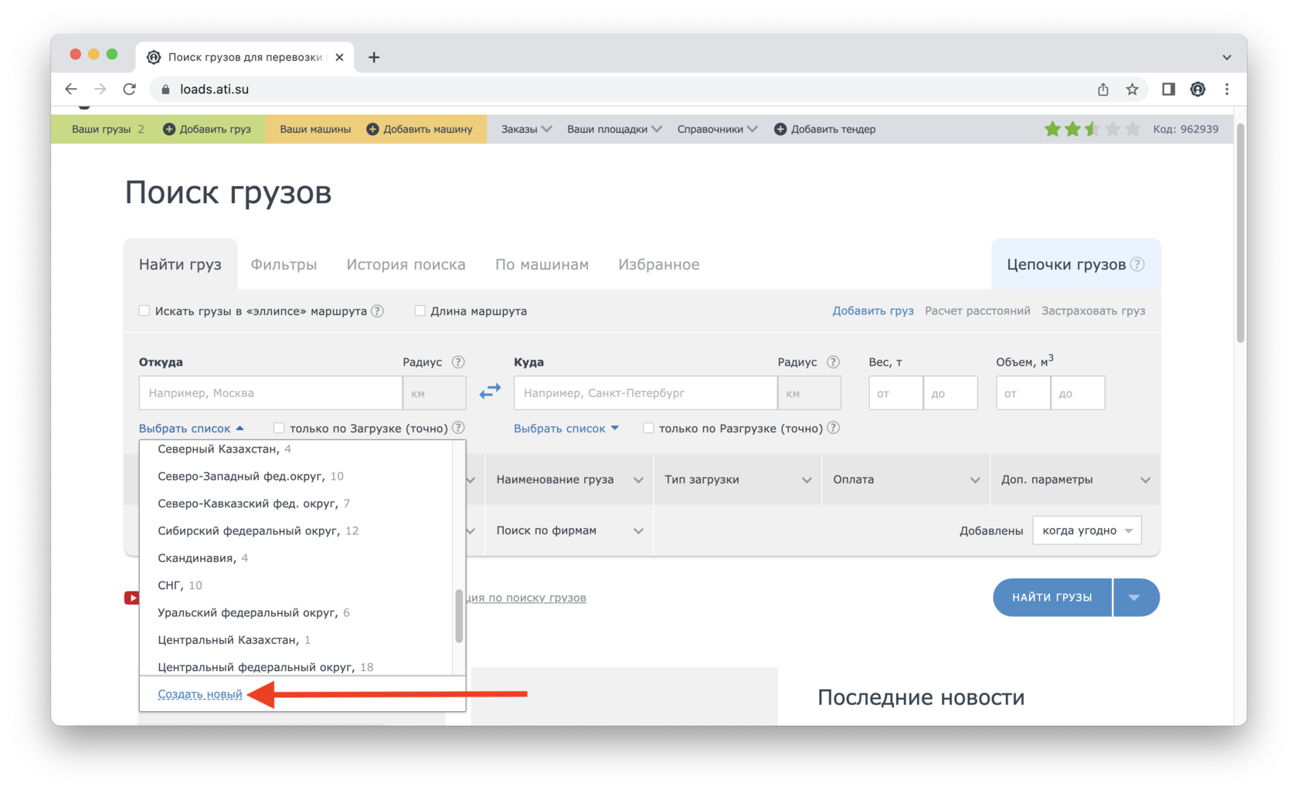Image resolution: width=1298 pixels, height=793 pixels.
Task: Click the swap origin and destination arrows icon
Action: (490, 392)
